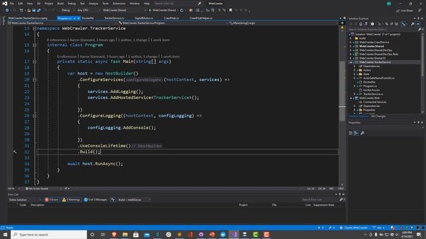The height and width of the screenshot is (239, 426).
Task: Expand the WebCrawler.CrawlService project node
Action: click(x=351, y=42)
